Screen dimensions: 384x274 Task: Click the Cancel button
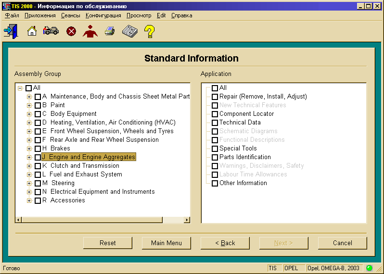tap(342, 243)
